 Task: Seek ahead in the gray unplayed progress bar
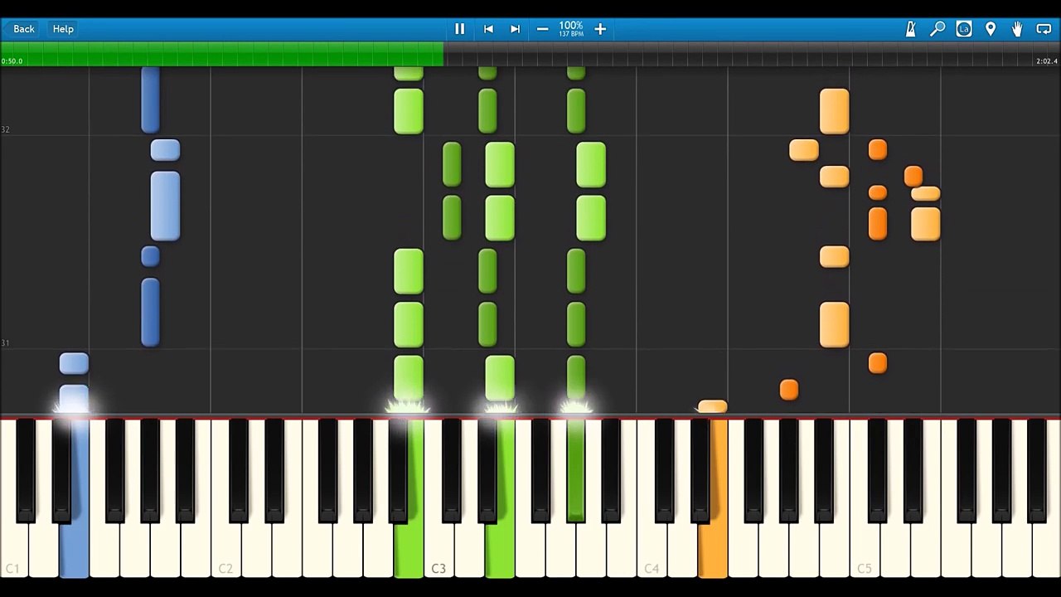(752, 55)
